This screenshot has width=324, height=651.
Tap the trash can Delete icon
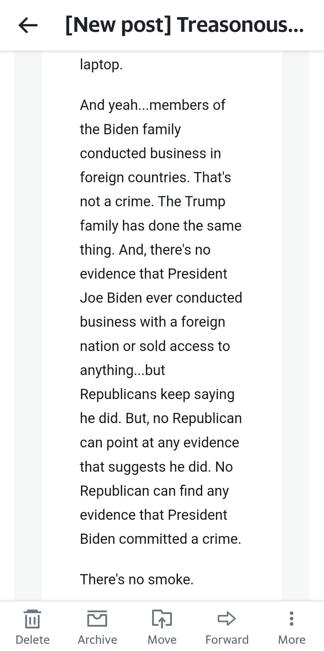32,619
